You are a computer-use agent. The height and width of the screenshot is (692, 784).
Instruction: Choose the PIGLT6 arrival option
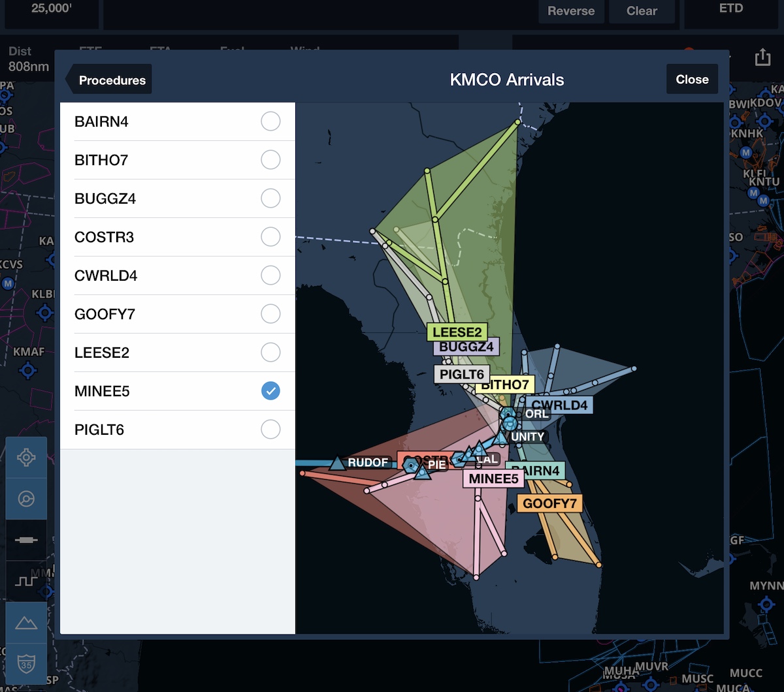point(270,430)
